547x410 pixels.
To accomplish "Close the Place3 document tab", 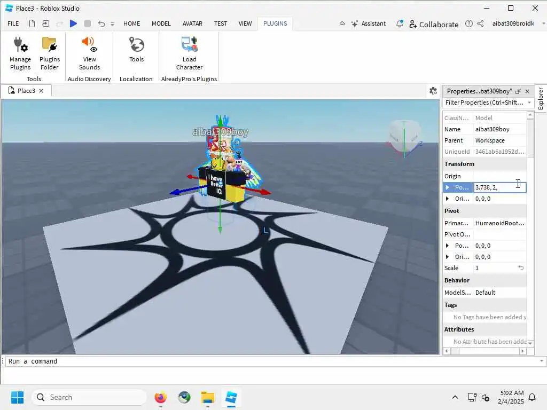I will (x=41, y=91).
